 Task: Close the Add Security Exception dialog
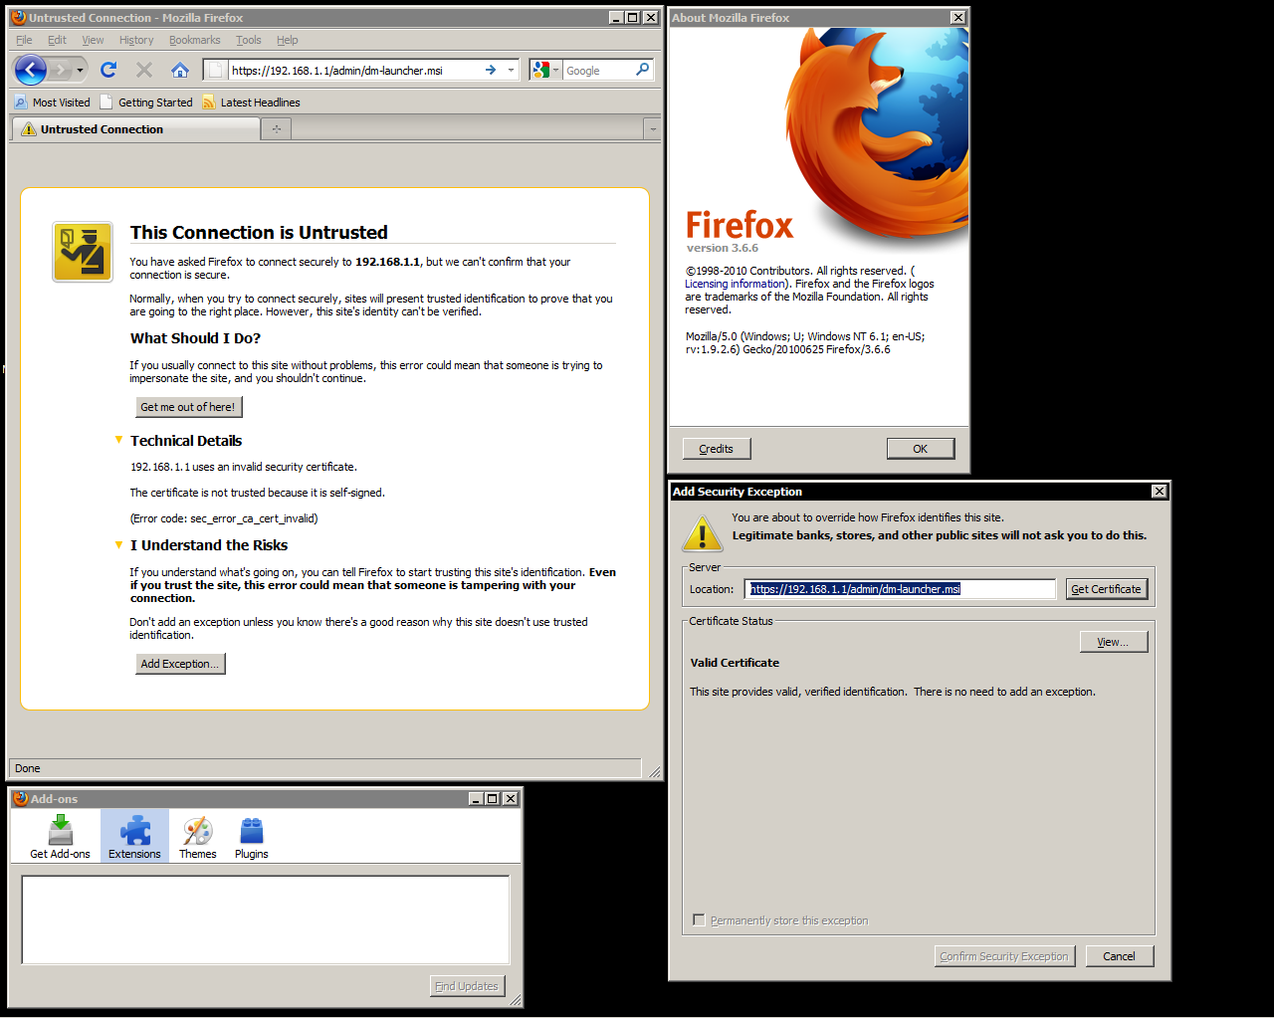1159,492
